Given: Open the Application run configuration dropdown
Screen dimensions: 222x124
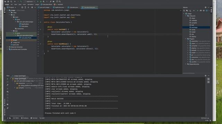Looking at the screenshot, I should [30, 1].
